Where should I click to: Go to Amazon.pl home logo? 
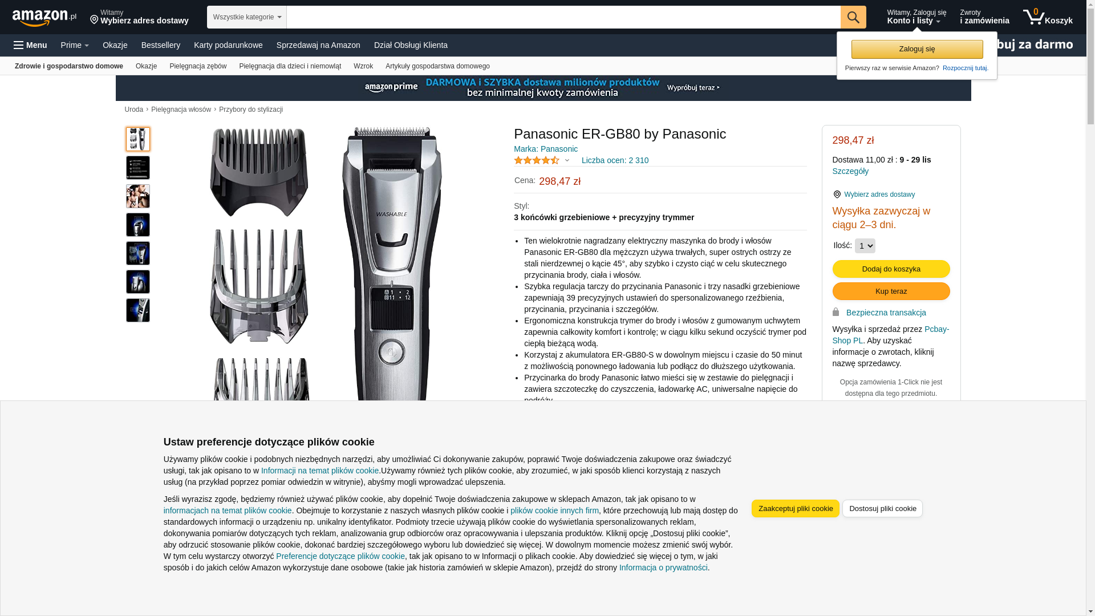coord(44,18)
